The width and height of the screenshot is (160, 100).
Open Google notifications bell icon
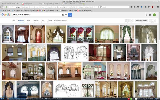coord(150,15)
